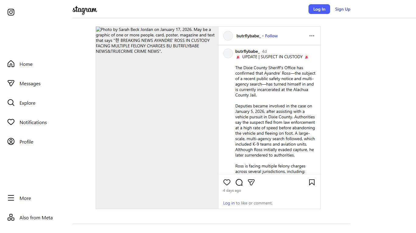This screenshot has width=416, height=233.
Task: Like the post with heart icon
Action: pyautogui.click(x=227, y=182)
